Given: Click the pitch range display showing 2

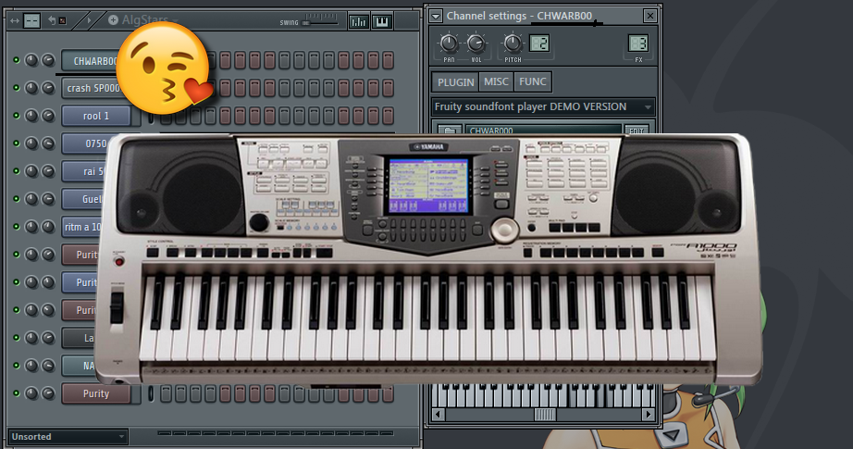Looking at the screenshot, I should [539, 43].
